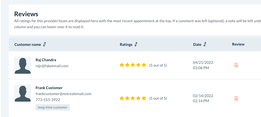The height and width of the screenshot is (117, 261).
Task: Click the long-time customer tag
Action: tap(53, 107)
